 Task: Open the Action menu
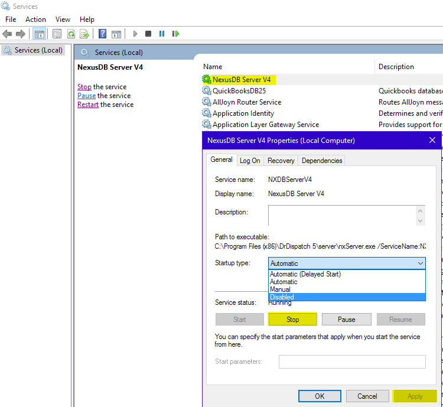tap(35, 19)
